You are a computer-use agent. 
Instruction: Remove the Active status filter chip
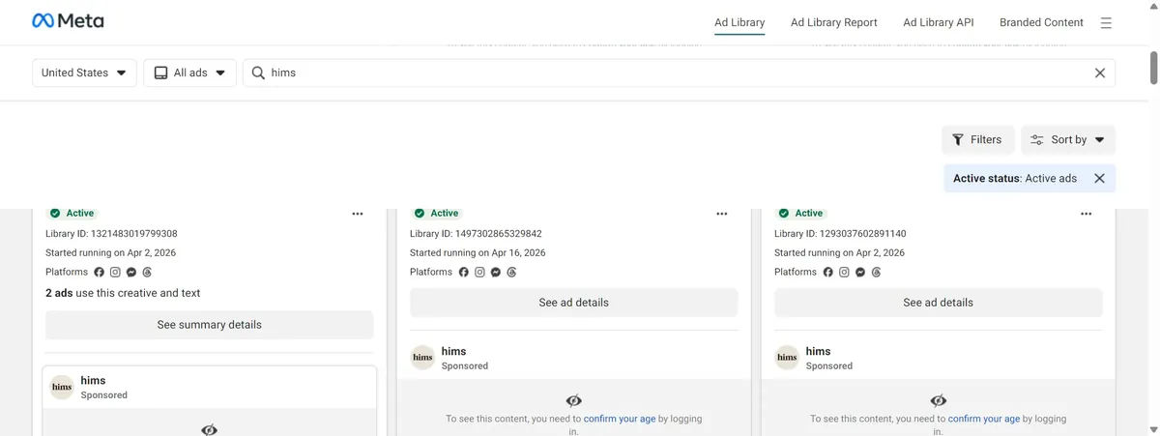[1099, 178]
